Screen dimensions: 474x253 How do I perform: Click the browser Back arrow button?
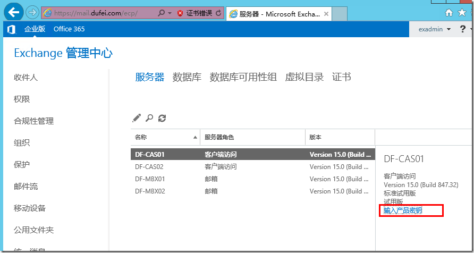14,12
